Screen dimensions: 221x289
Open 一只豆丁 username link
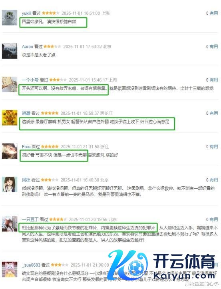pyautogui.click(x=30, y=219)
